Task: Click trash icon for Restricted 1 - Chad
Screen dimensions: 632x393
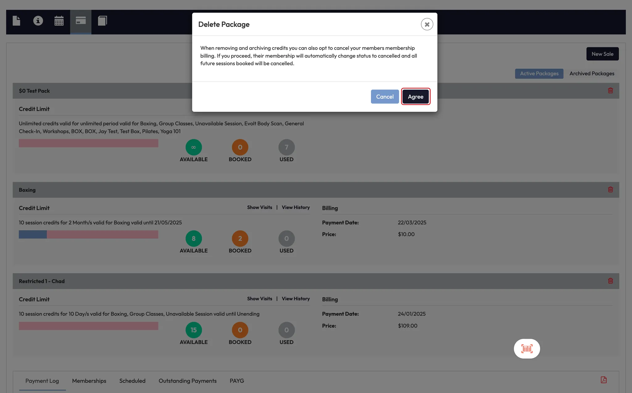Action: 610,281
